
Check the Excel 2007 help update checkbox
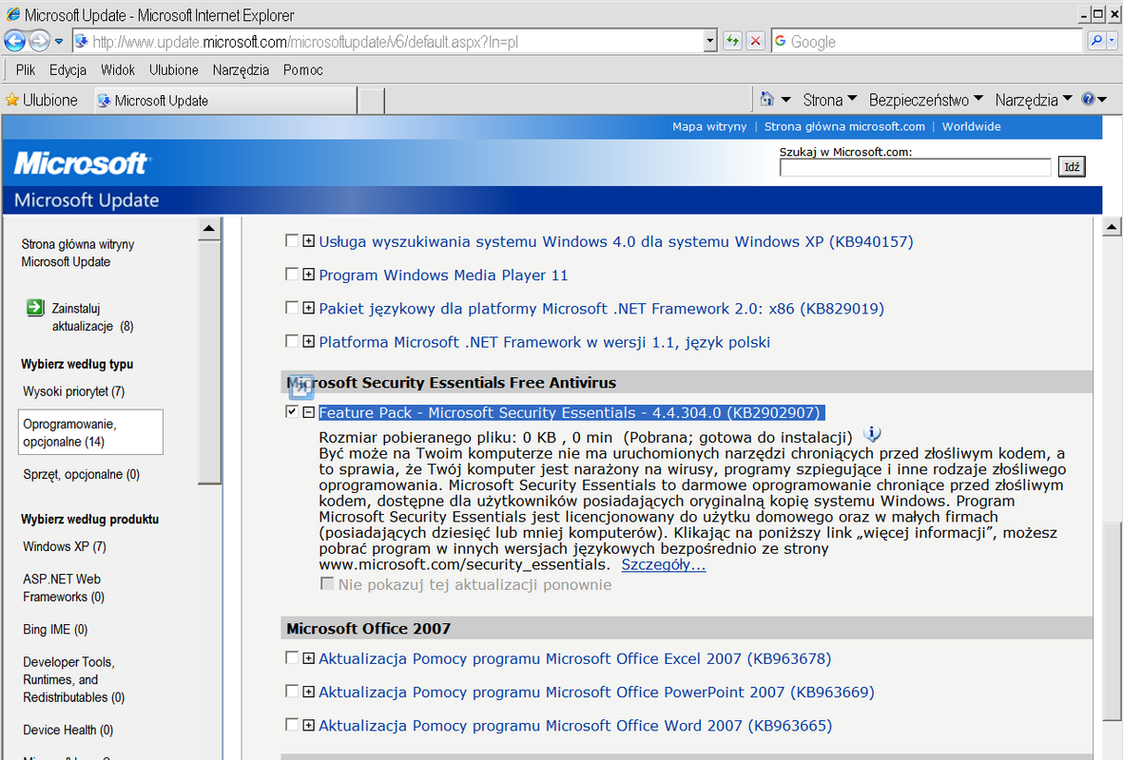point(292,657)
